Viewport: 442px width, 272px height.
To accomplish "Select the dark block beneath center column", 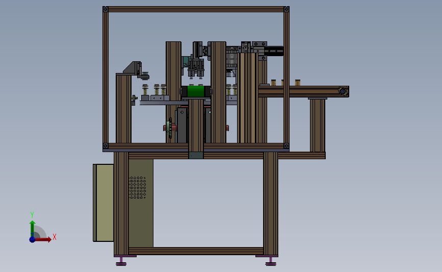I will (x=196, y=155).
